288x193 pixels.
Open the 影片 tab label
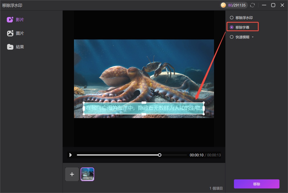click(20, 20)
